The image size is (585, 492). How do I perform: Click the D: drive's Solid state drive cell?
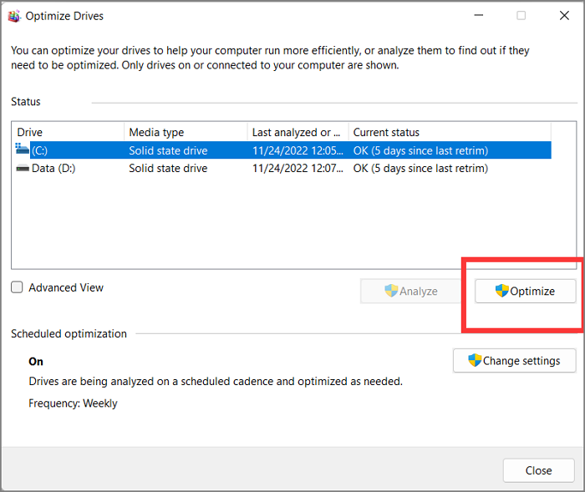pyautogui.click(x=168, y=169)
